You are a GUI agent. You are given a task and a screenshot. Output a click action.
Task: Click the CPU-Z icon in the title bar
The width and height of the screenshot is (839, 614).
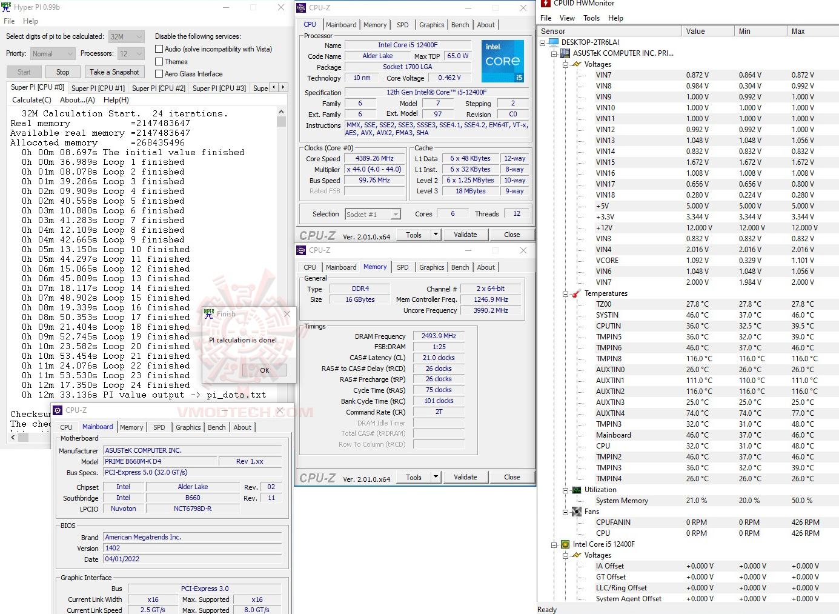[x=301, y=8]
